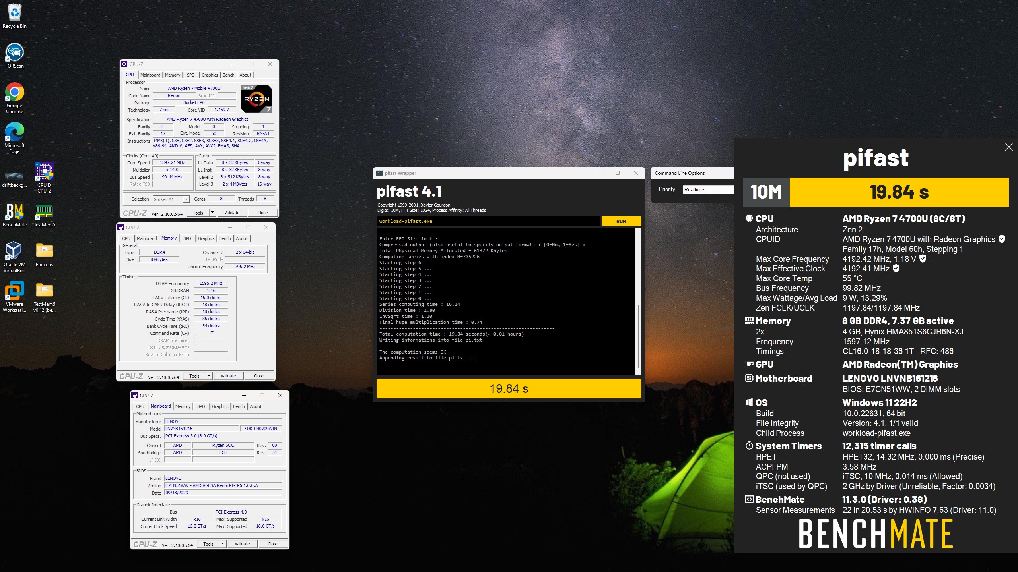Click the Command Line Options title bar
This screenshot has height=572, width=1018.
[x=692, y=173]
